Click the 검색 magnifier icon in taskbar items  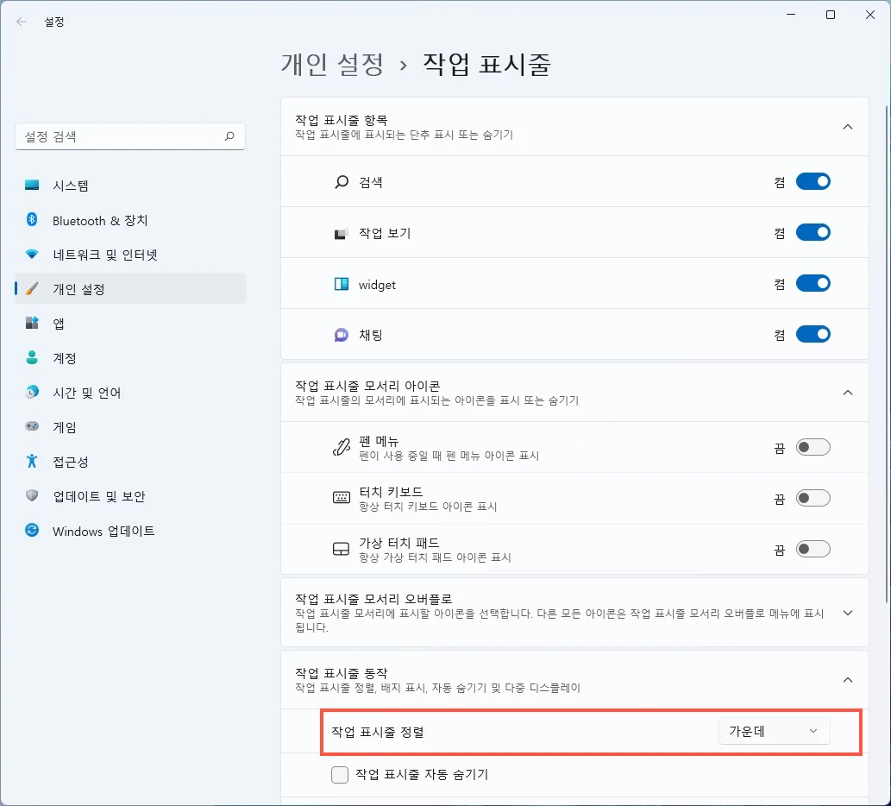(341, 182)
